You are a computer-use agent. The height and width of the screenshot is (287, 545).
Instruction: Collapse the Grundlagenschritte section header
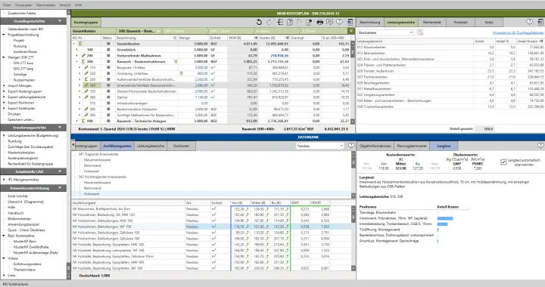[34, 21]
